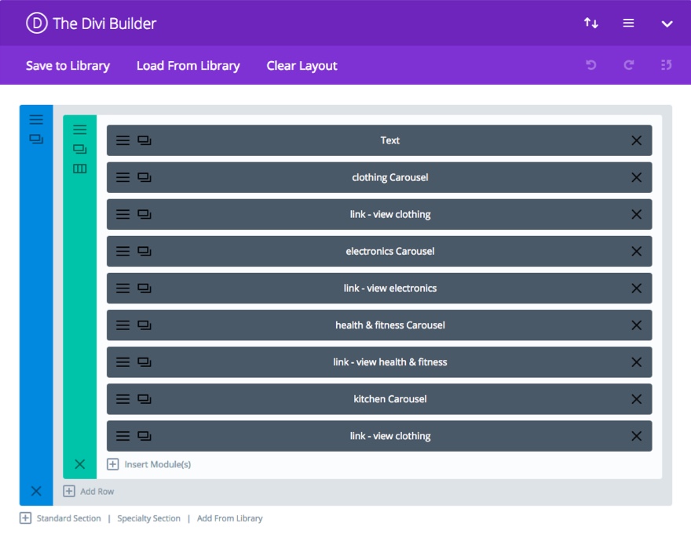Screen dimensions: 691x534
Task: Remove the kitchen Carousel module
Action: tap(636, 399)
